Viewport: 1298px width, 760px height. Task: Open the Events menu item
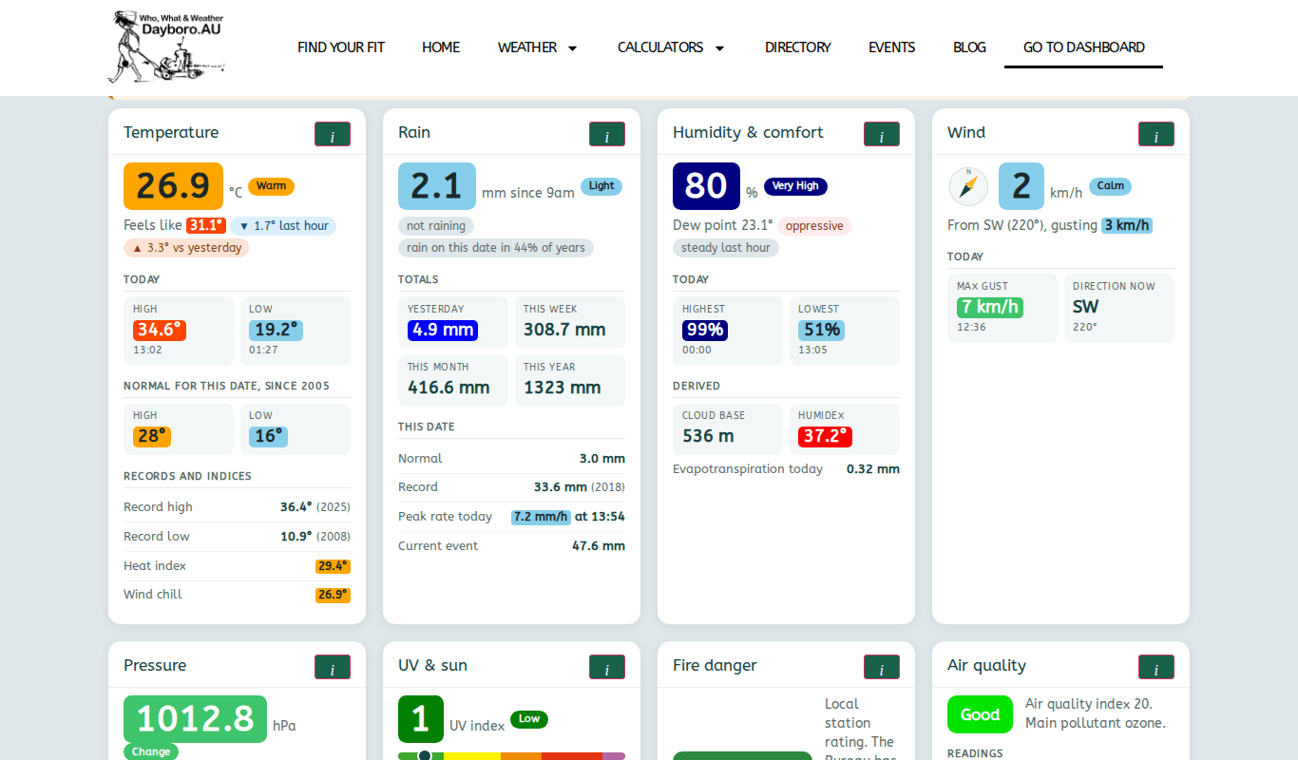[892, 47]
